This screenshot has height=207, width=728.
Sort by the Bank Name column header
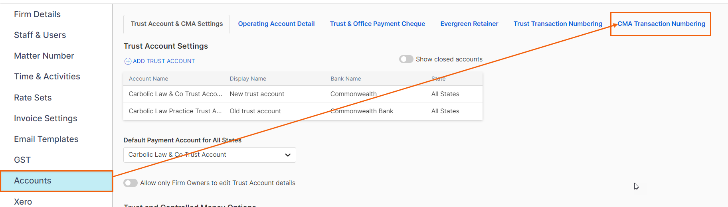(346, 79)
